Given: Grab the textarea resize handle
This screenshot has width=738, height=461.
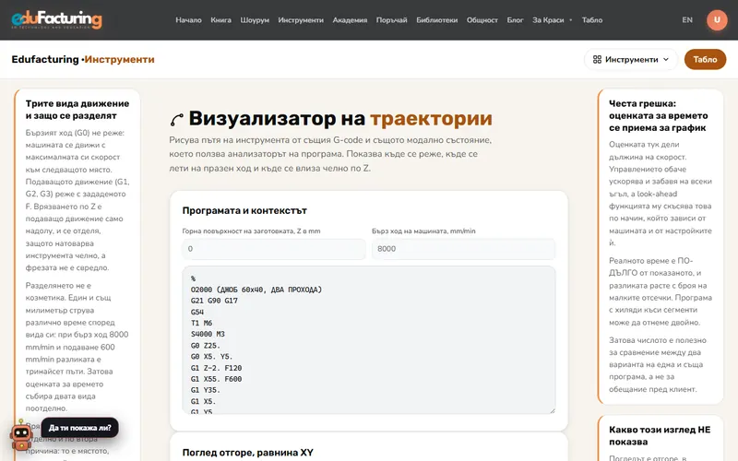Looking at the screenshot, I should (552, 410).
